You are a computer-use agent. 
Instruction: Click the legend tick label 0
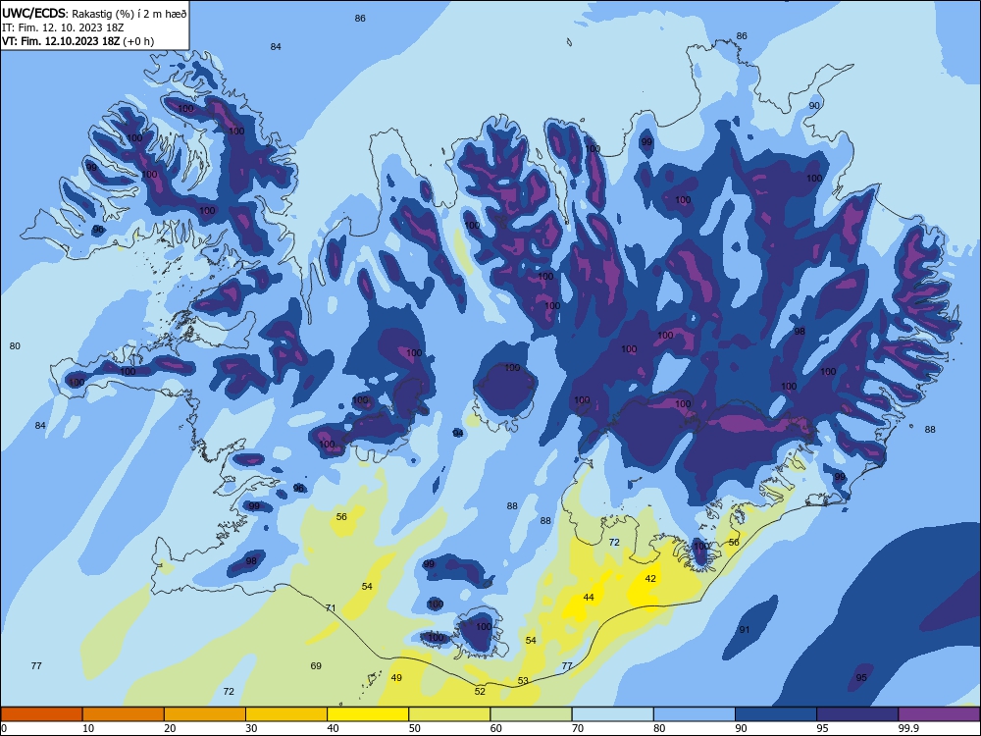pyautogui.click(x=4, y=728)
